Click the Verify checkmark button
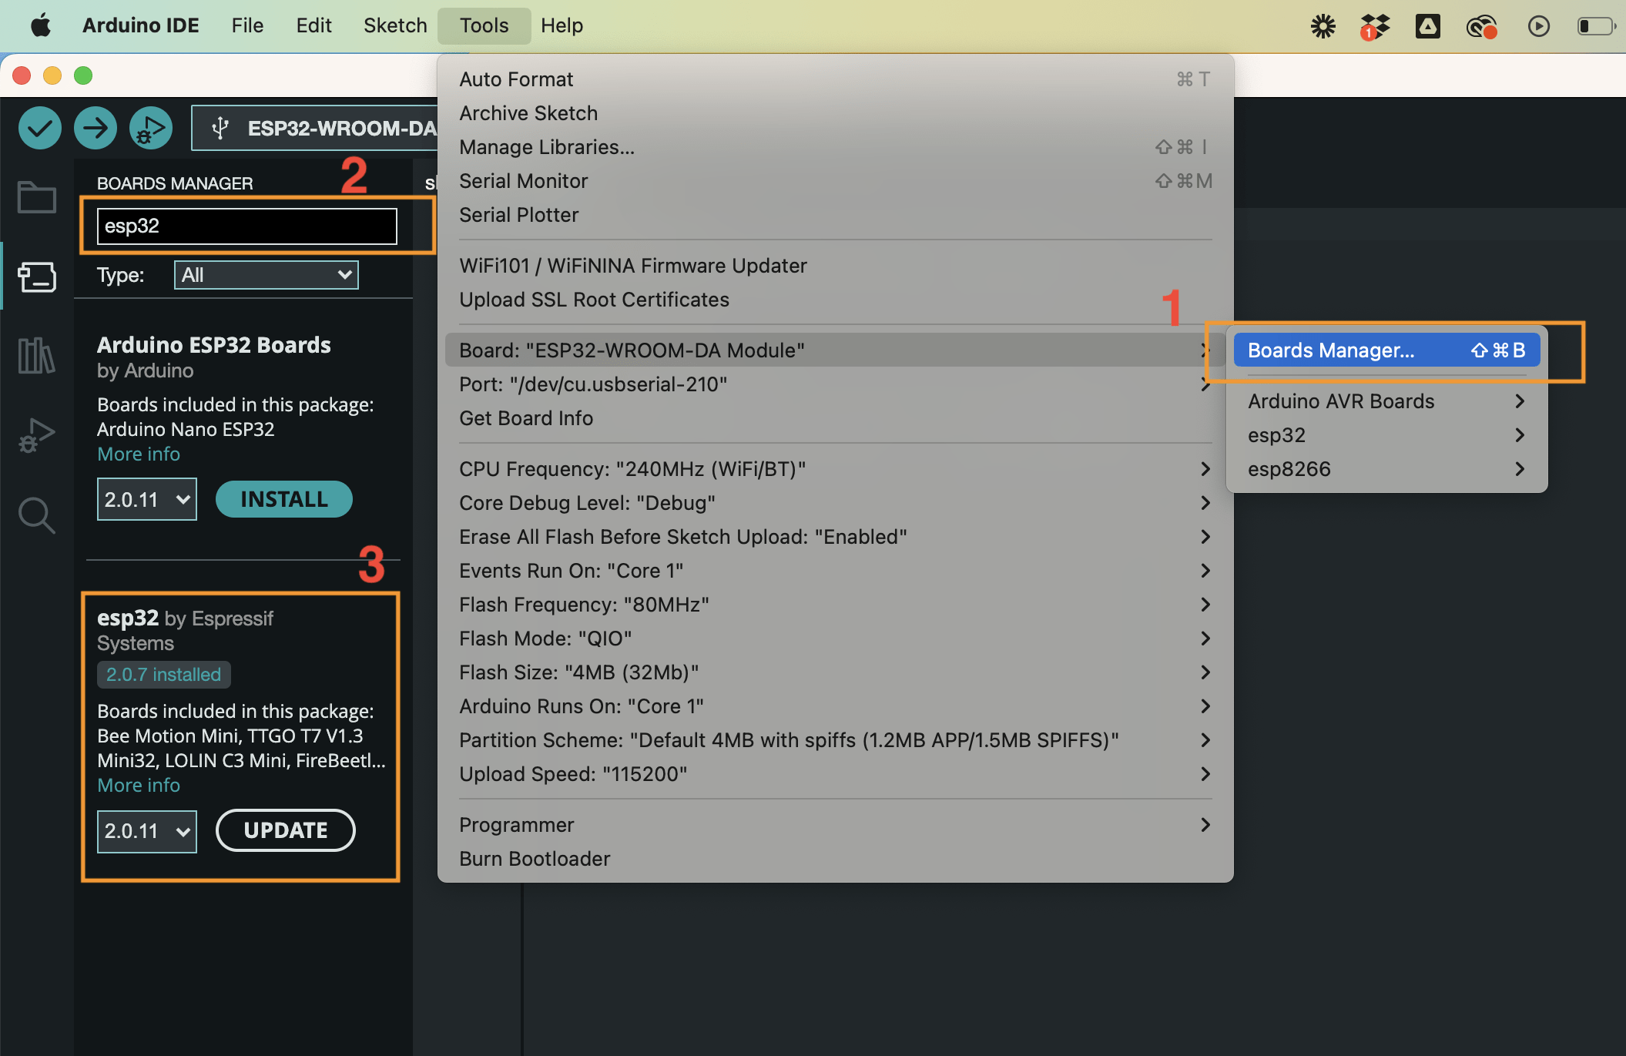 click(x=40, y=128)
